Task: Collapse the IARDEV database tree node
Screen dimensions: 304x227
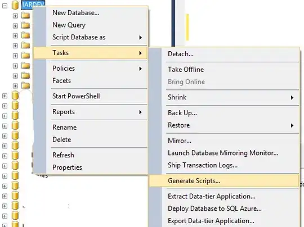Action: tap(5, 6)
